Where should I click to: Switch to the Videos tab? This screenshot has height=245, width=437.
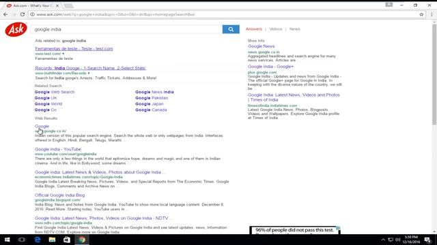point(276,29)
